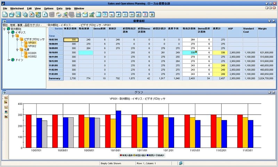Open the Options menu
This screenshot has height=167, width=278.
pyautogui.click(x=49, y=8)
